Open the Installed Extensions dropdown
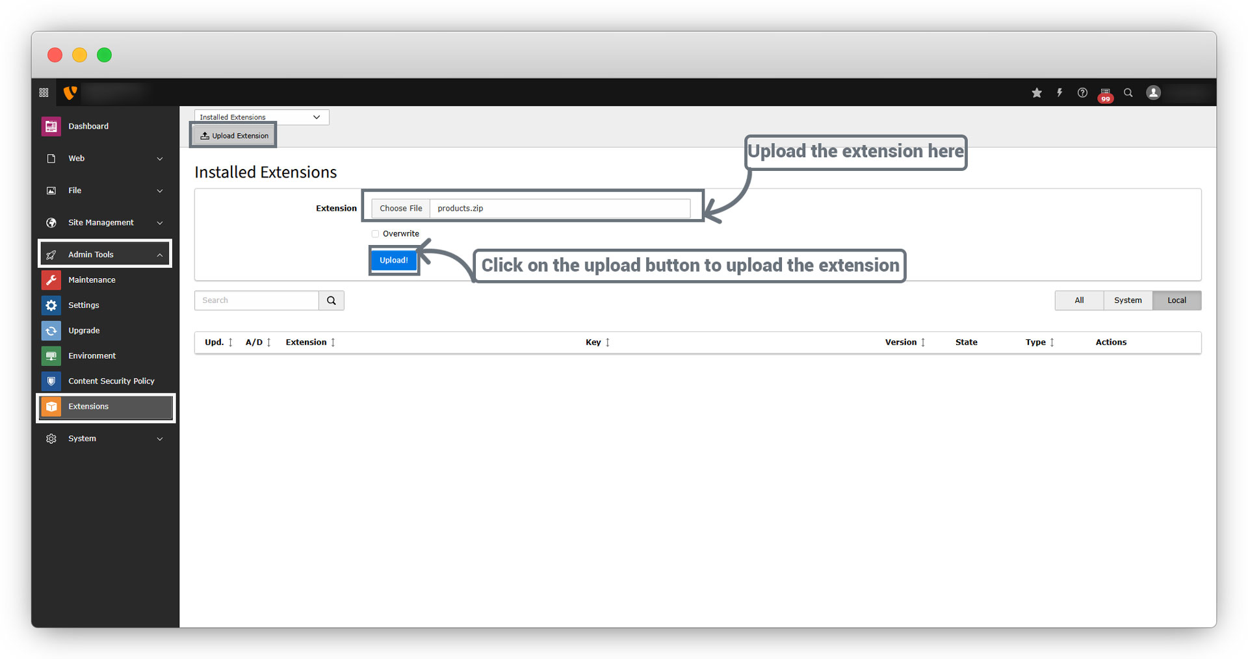This screenshot has height=659, width=1248. pyautogui.click(x=261, y=117)
